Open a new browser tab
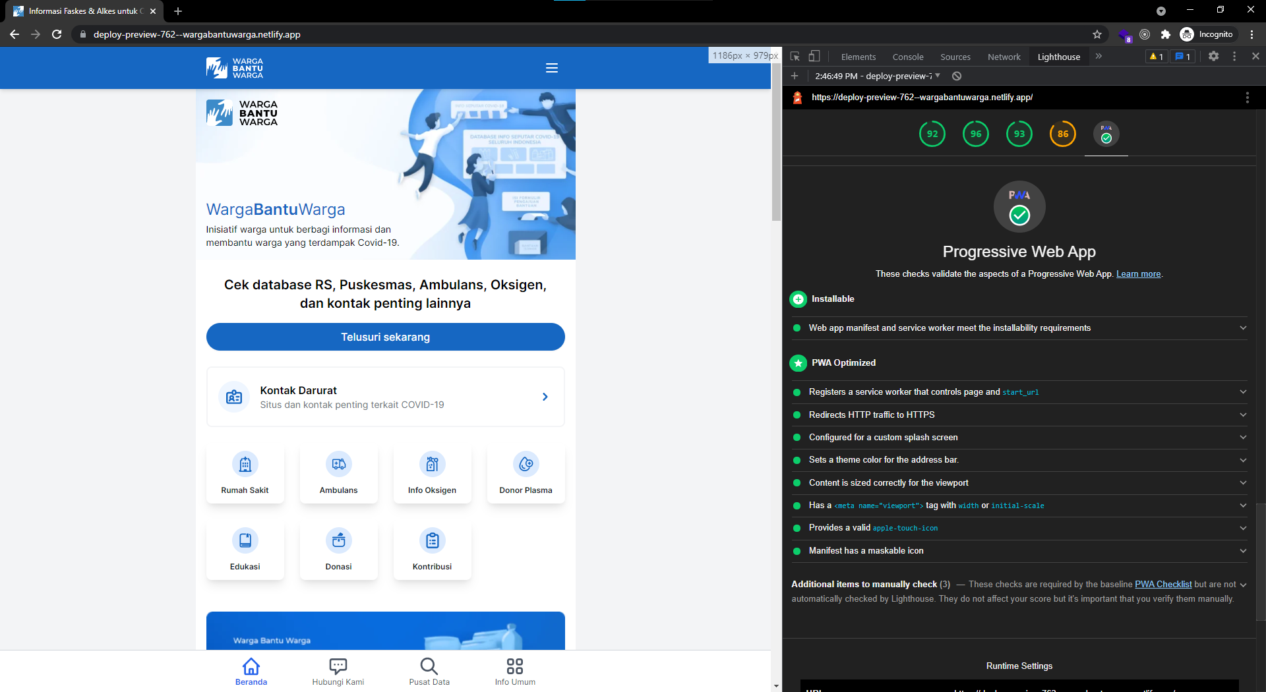 click(178, 11)
